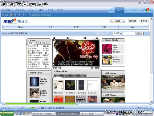Go back with the 뒤로 arrow button
Image resolution: width=154 pixels, height=116 pixels.
[5, 15]
